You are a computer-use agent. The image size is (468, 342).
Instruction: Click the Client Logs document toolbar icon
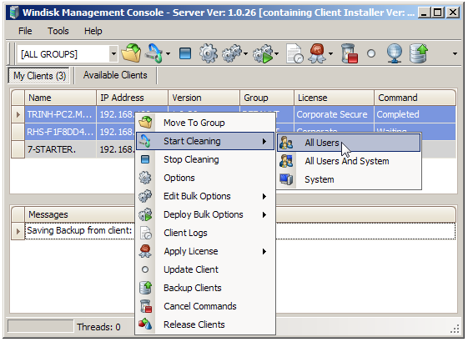pos(294,53)
